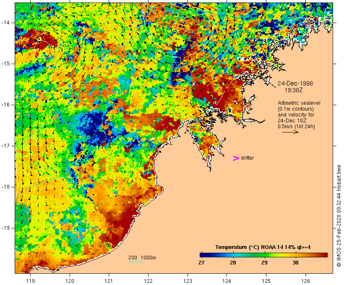The height and width of the screenshot is (285, 344).
Task: Click the 'and velocity for' text
Action: (x=296, y=115)
